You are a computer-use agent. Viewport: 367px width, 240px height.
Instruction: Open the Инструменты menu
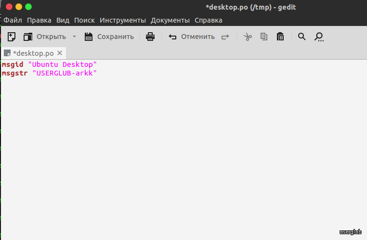pyautogui.click(x=123, y=20)
